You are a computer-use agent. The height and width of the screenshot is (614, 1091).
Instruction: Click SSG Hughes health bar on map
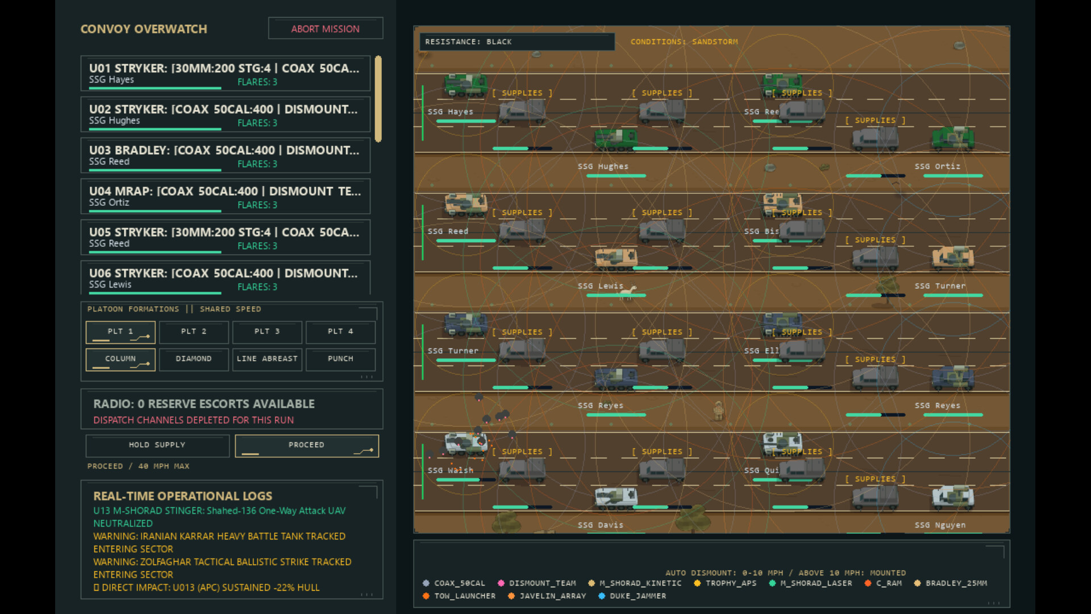coord(616,176)
